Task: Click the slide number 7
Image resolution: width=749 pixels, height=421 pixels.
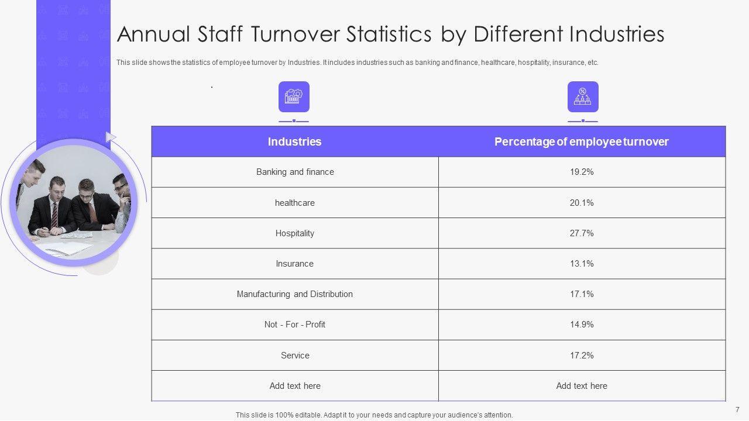Action: 737,410
